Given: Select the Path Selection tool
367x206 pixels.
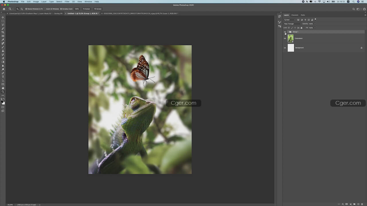Looking at the screenshot, I should pyautogui.click(x=3, y=81).
